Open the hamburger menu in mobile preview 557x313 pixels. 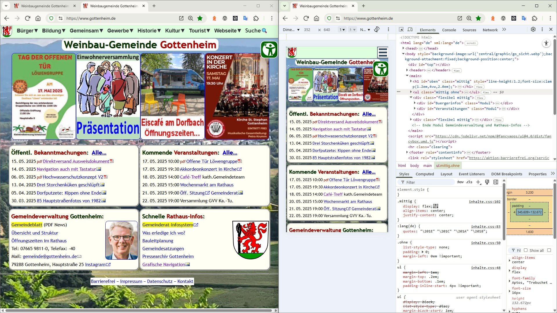point(383,52)
